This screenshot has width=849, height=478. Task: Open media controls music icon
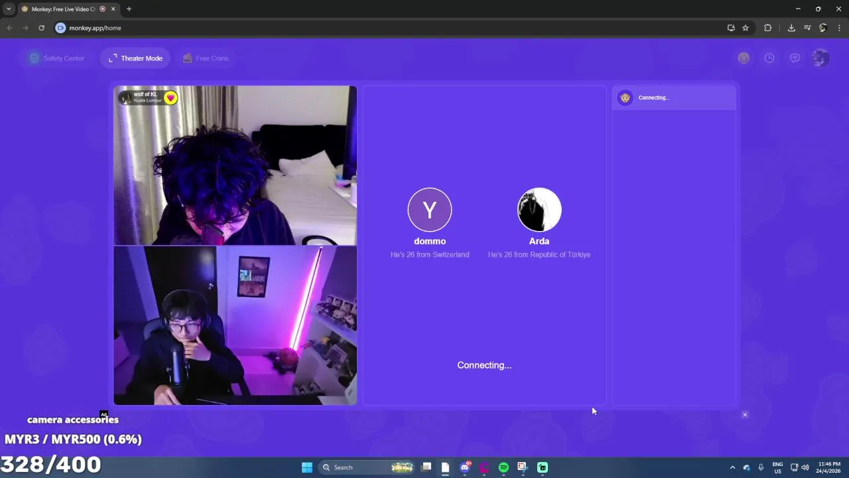tap(807, 28)
